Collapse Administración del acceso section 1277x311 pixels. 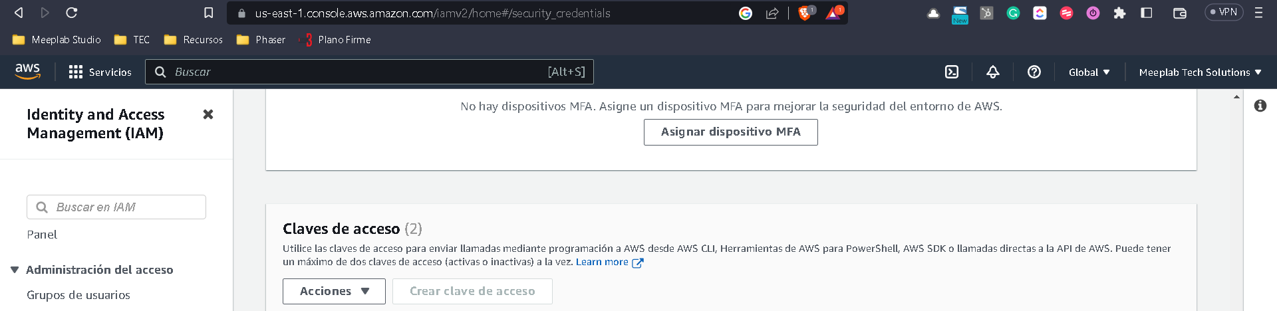15,270
